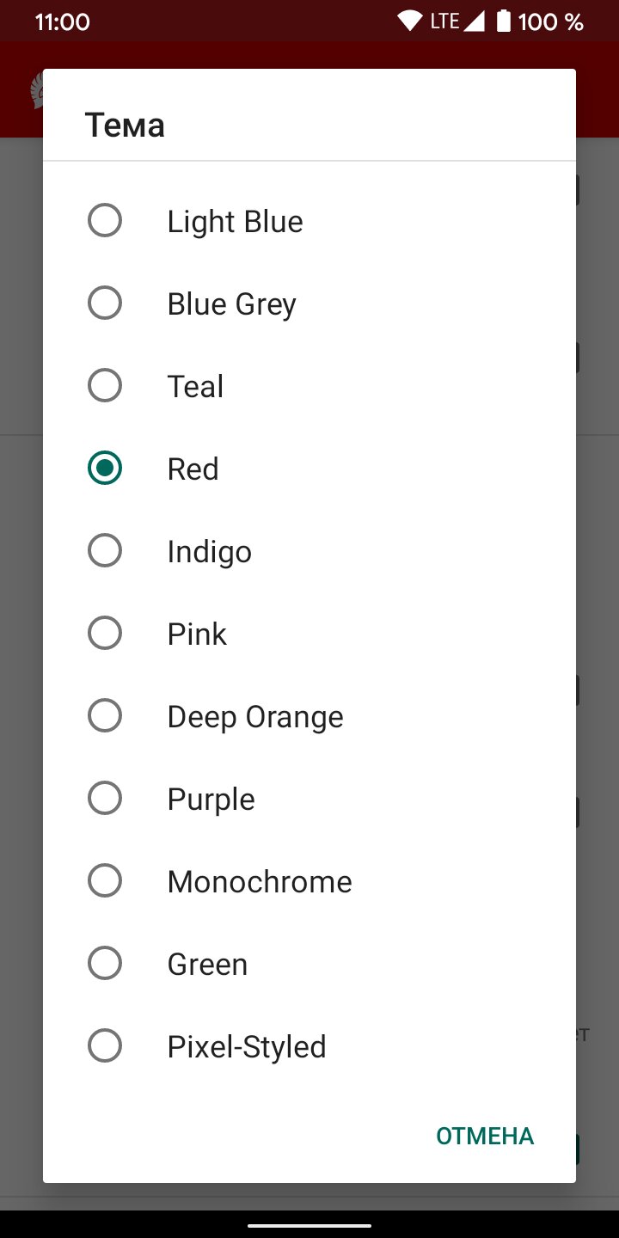Tap the Deep Orange text label
This screenshot has height=1238, width=619.
pyautogui.click(x=255, y=717)
